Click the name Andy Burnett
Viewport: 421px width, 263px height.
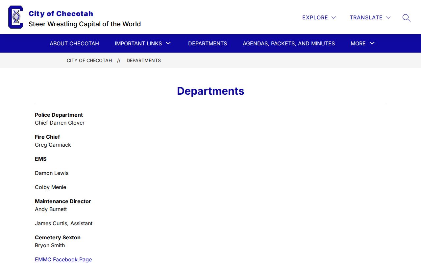[x=51, y=209]
